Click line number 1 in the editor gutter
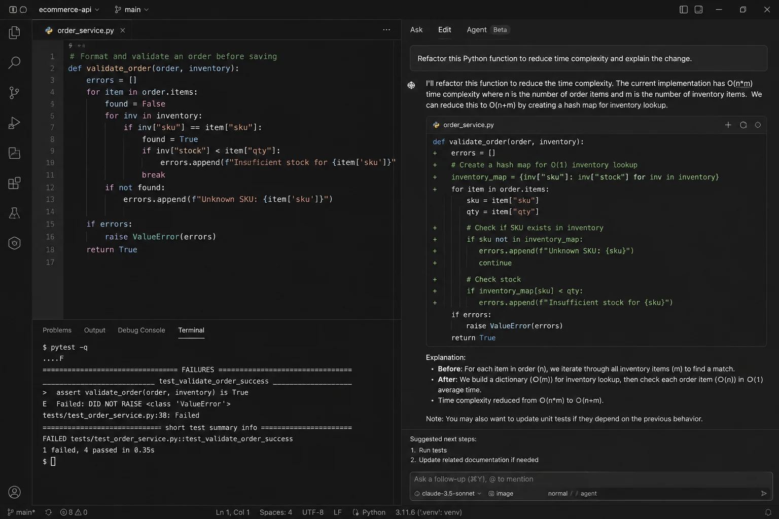 click(52, 56)
